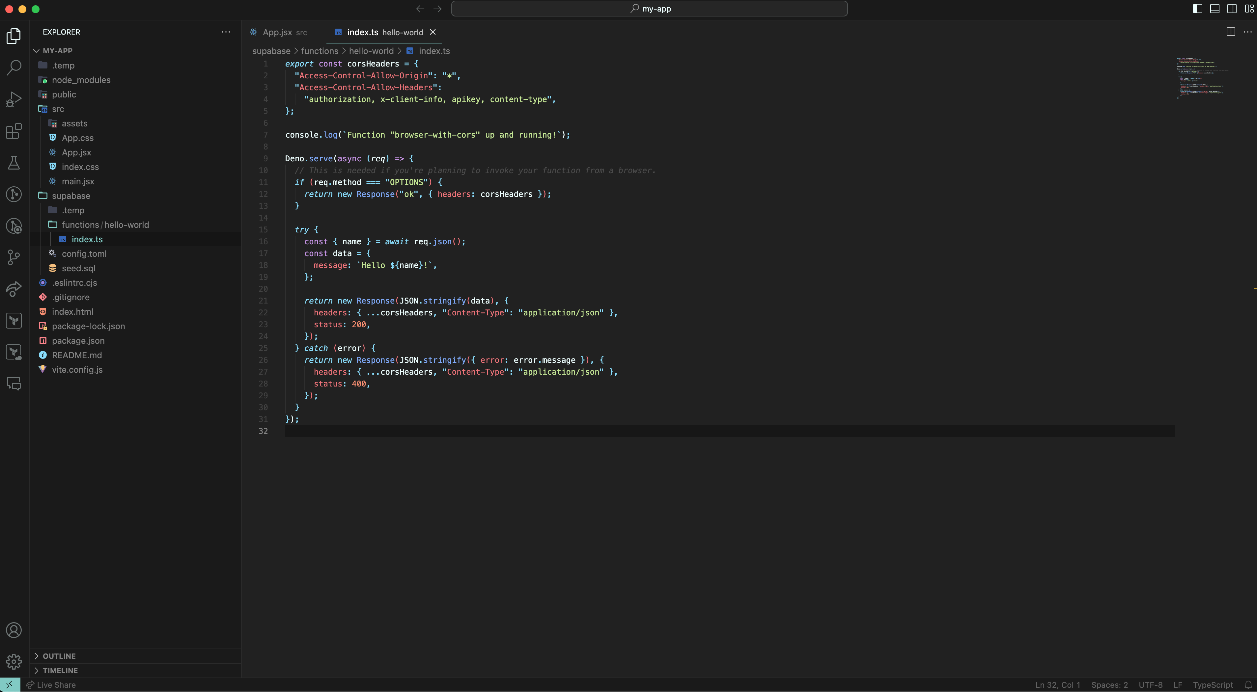Open Run and Debug view
Image resolution: width=1257 pixels, height=692 pixels.
[14, 99]
